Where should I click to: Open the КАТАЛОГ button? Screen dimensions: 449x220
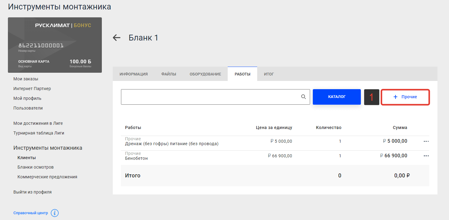337,97
